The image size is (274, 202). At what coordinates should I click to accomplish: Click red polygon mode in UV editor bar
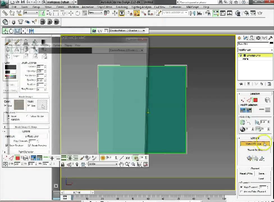[18, 158]
